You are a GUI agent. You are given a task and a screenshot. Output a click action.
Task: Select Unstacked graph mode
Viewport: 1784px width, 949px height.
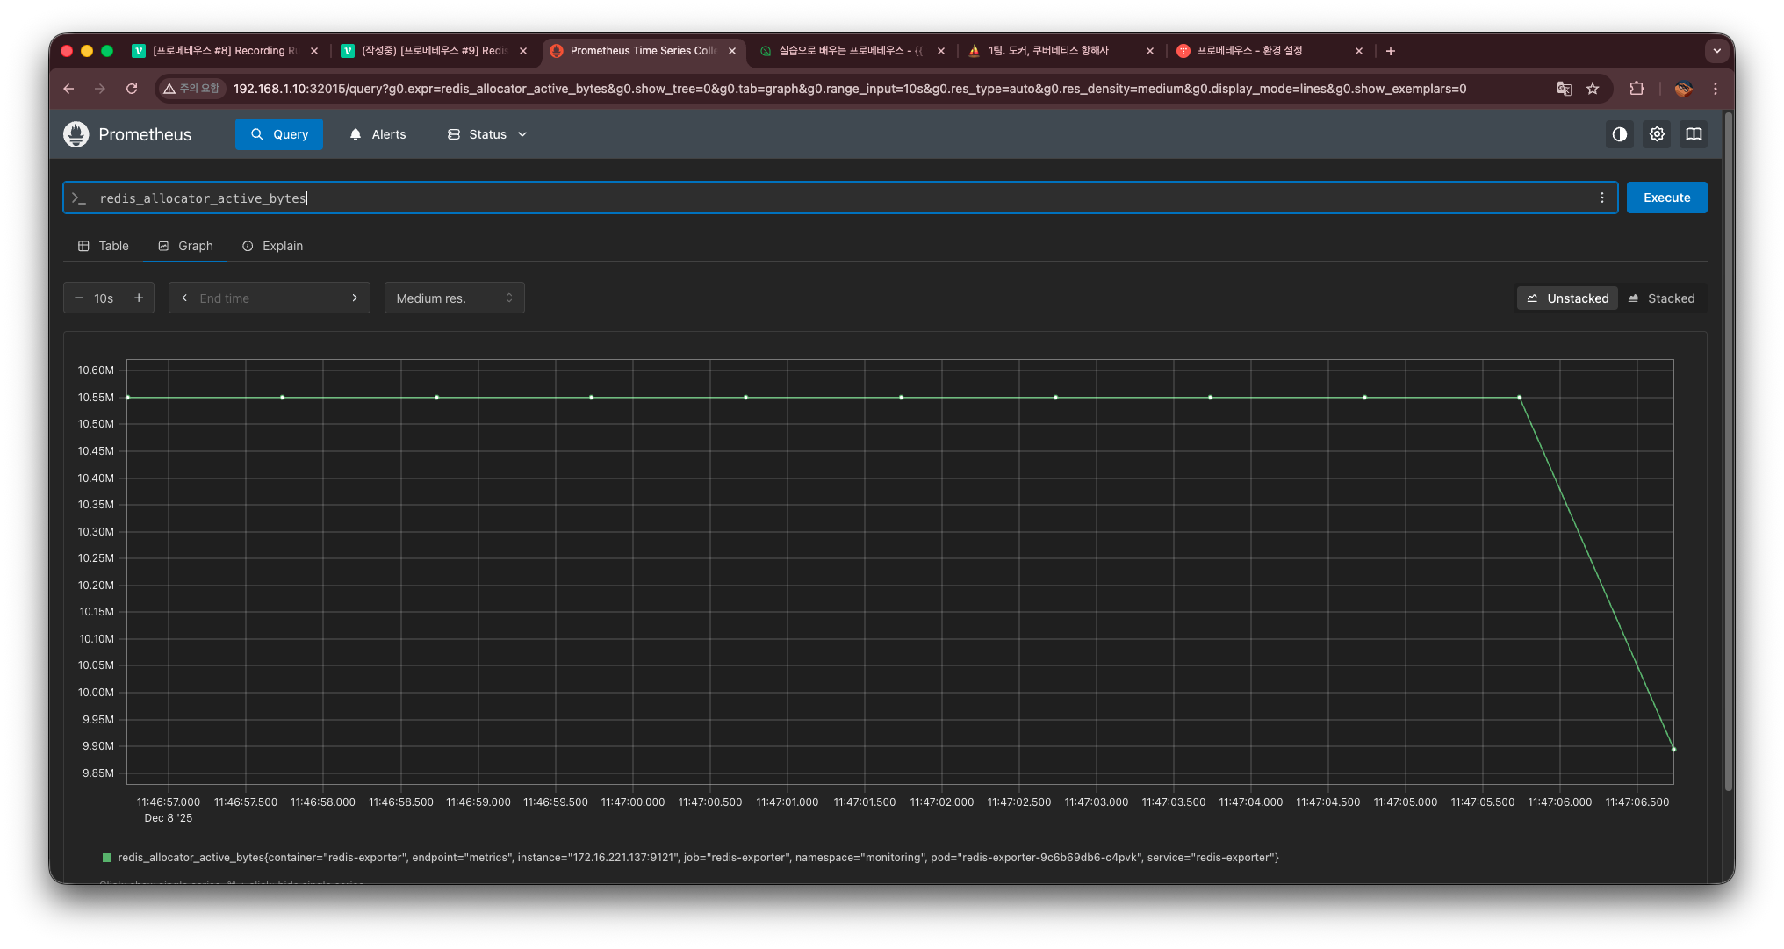coord(1568,298)
